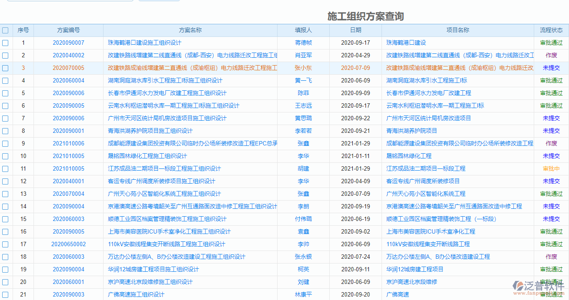569x300 pixels.
Task: Check the checkbox for row 10 晟铭园林绿化
Action: (x=6, y=156)
